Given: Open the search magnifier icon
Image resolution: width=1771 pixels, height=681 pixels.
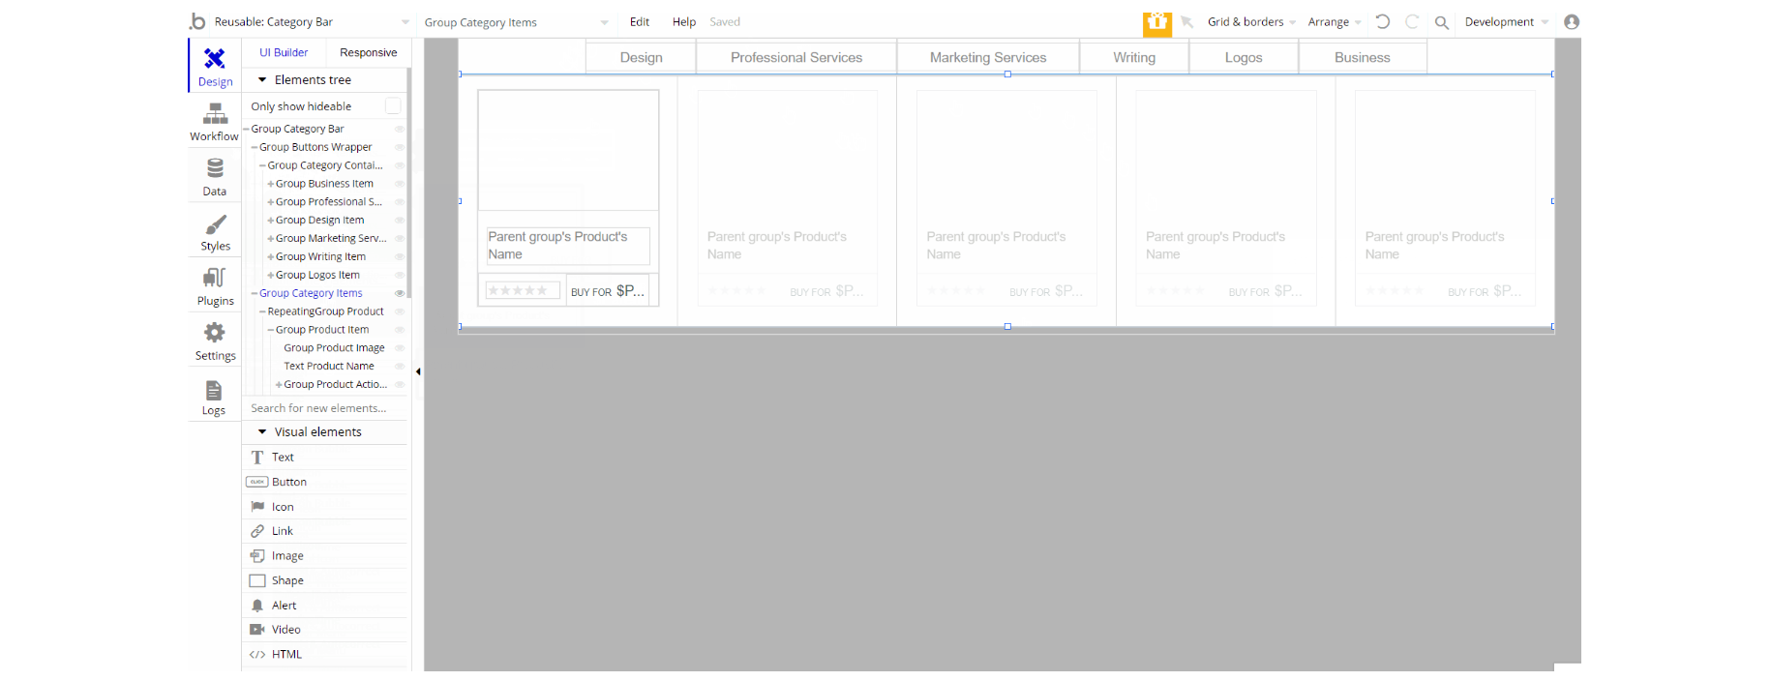Looking at the screenshot, I should point(1441,22).
